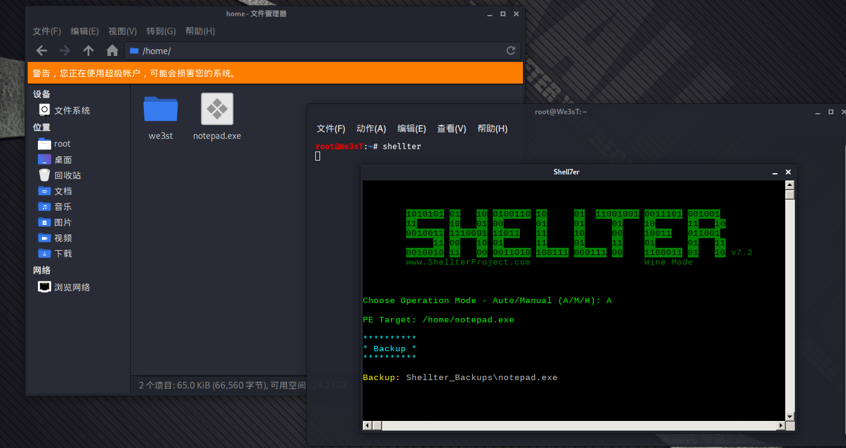Click the shellter command in terminal
846x448 pixels.
pyautogui.click(x=402, y=146)
